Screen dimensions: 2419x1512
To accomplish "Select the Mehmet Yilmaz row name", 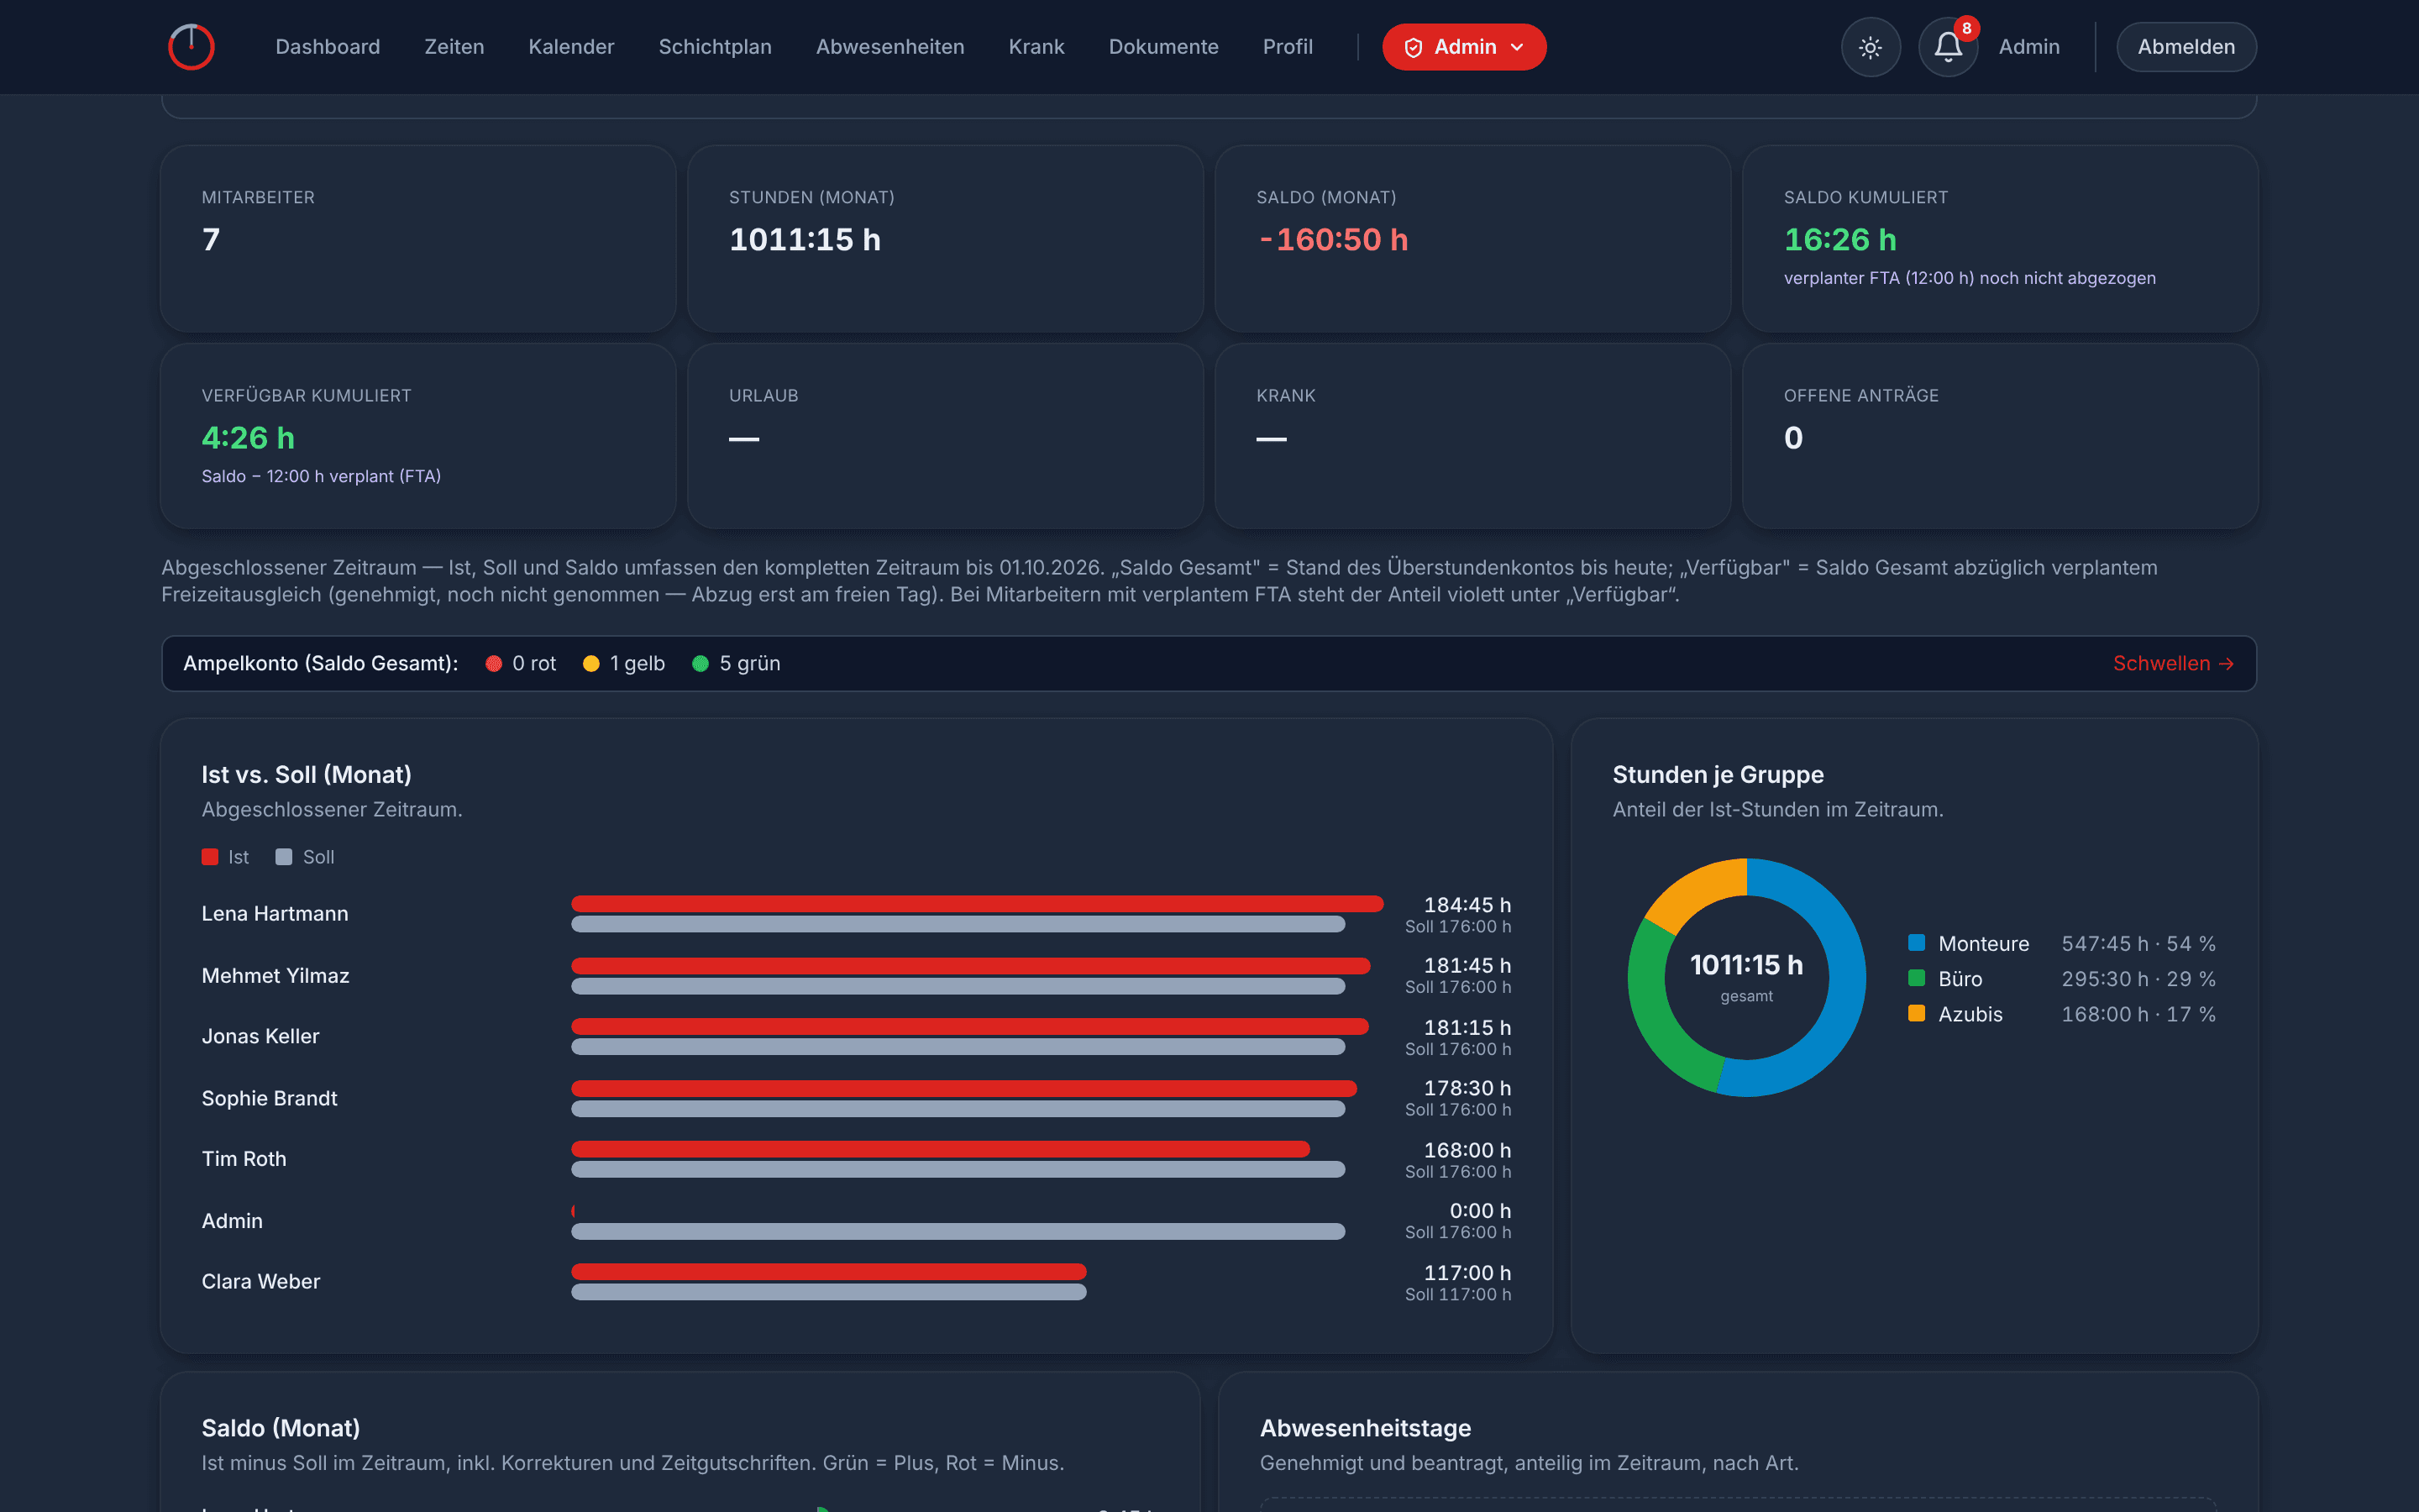I will click(x=275, y=975).
